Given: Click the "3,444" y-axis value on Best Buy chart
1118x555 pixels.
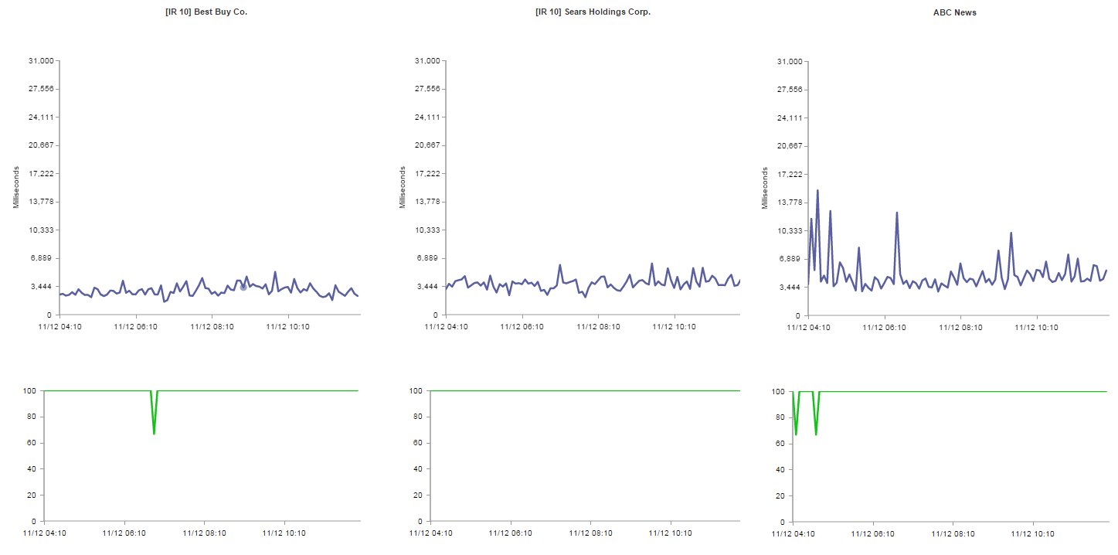Looking at the screenshot, I should (43, 287).
